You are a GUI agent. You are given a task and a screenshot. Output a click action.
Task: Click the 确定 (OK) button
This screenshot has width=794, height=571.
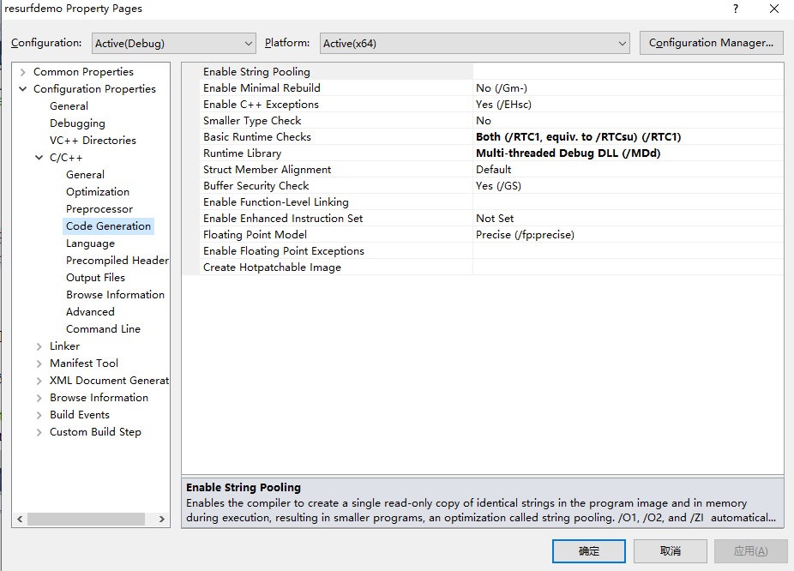click(589, 550)
